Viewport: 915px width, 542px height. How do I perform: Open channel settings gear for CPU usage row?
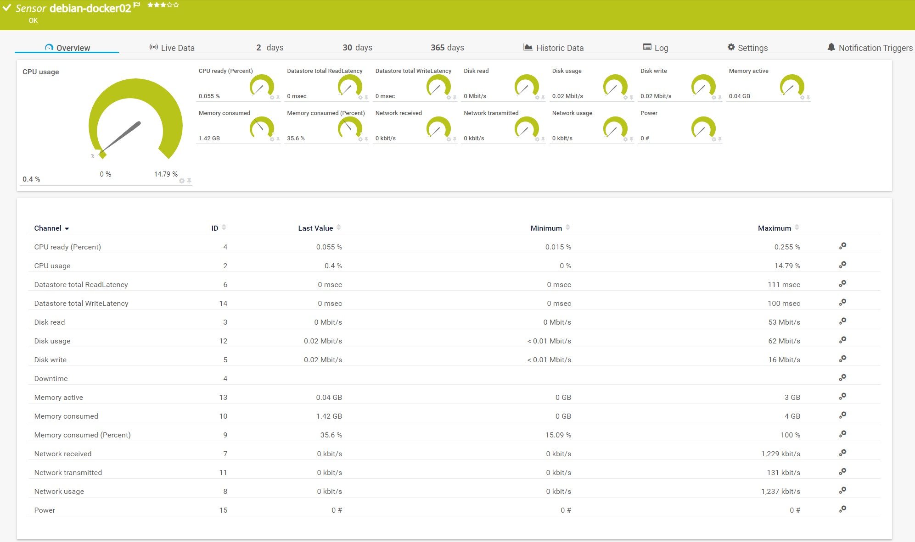coord(842,265)
